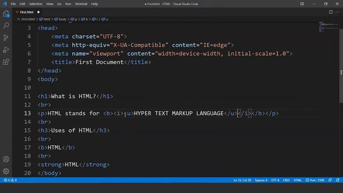This screenshot has width=343, height=193.
Task: Split the editor to the right
Action: point(331,12)
